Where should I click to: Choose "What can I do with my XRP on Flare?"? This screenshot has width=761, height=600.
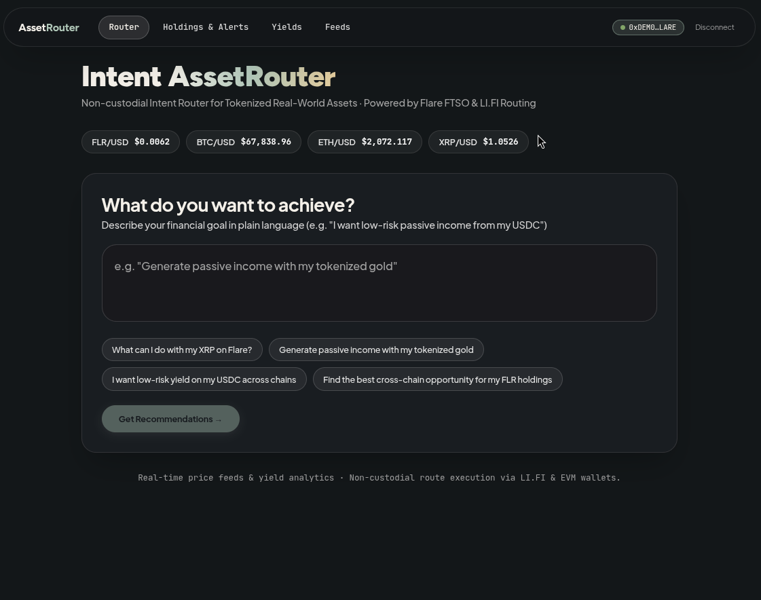182,350
